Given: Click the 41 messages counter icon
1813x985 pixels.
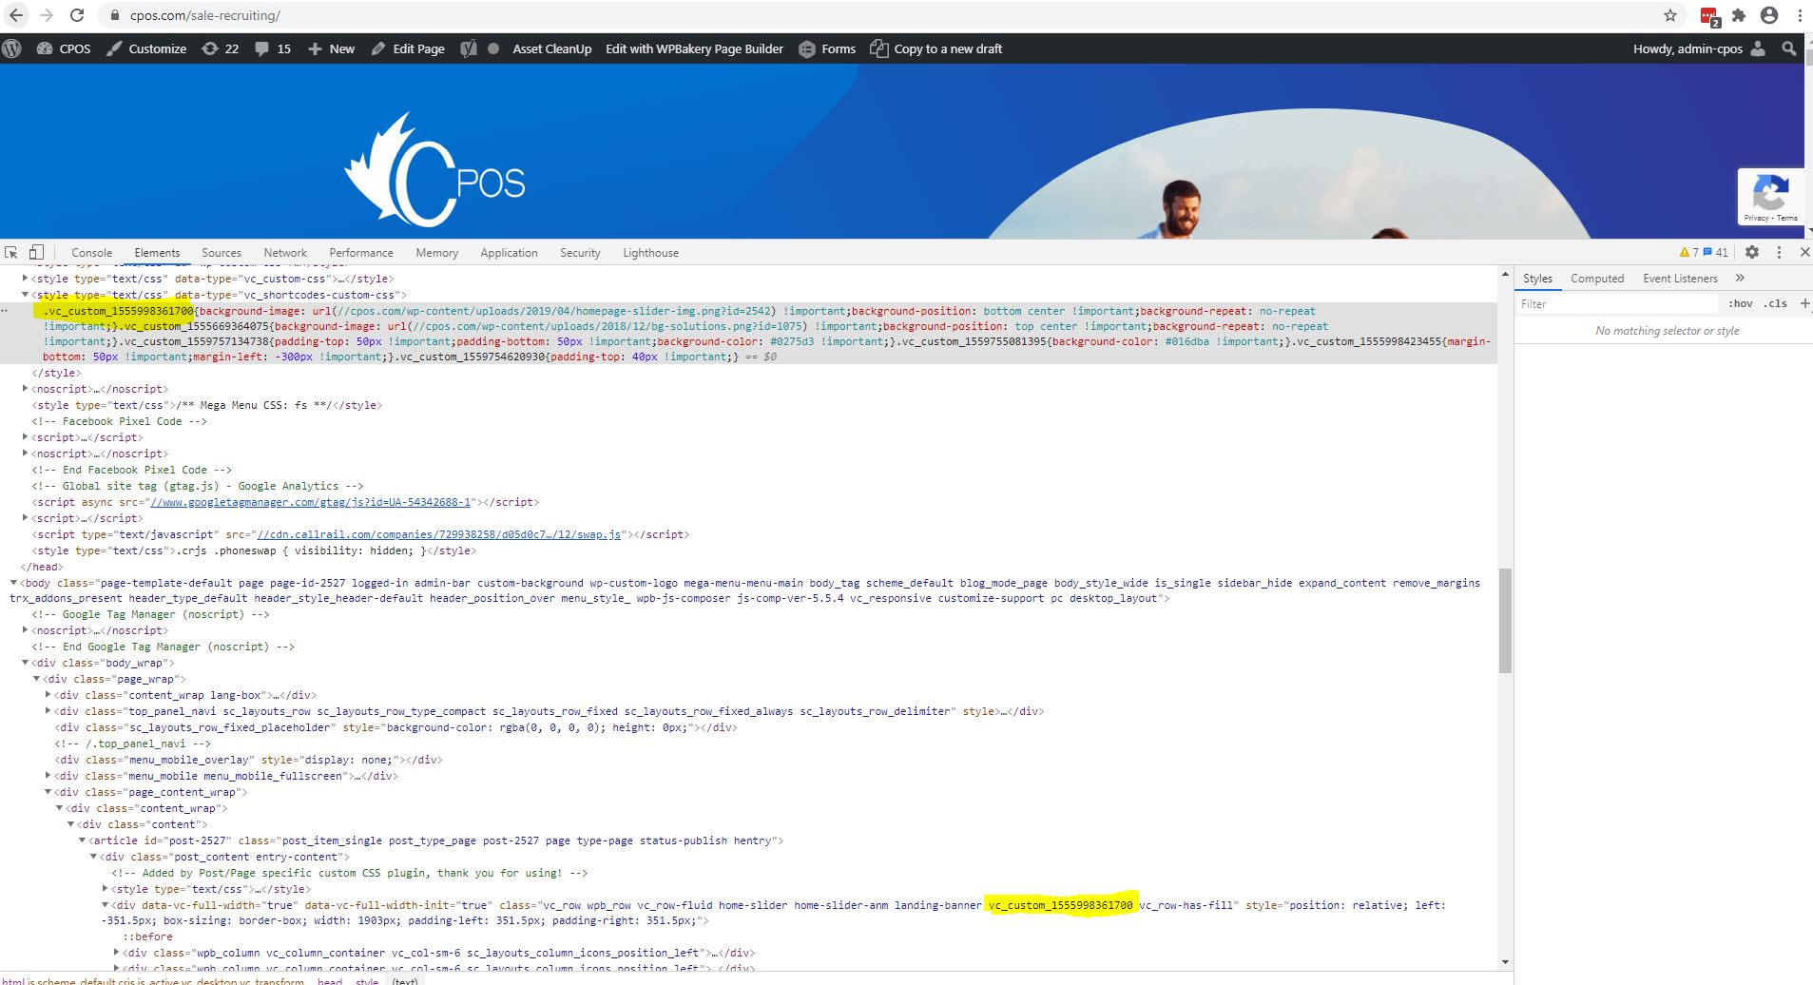Looking at the screenshot, I should click(x=1715, y=252).
